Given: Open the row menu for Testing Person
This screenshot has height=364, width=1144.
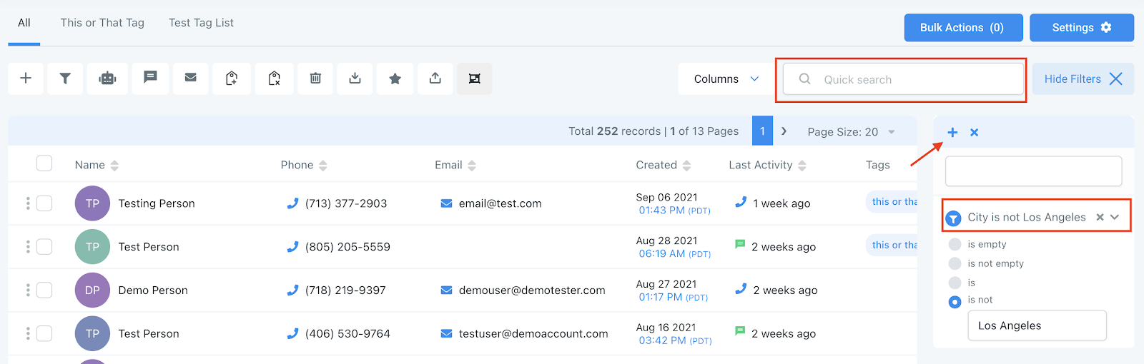Looking at the screenshot, I should [28, 203].
